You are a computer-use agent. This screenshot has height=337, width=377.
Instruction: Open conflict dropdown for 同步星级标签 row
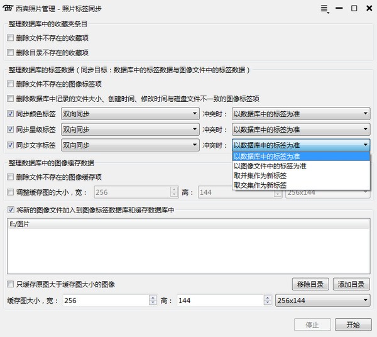(x=300, y=130)
